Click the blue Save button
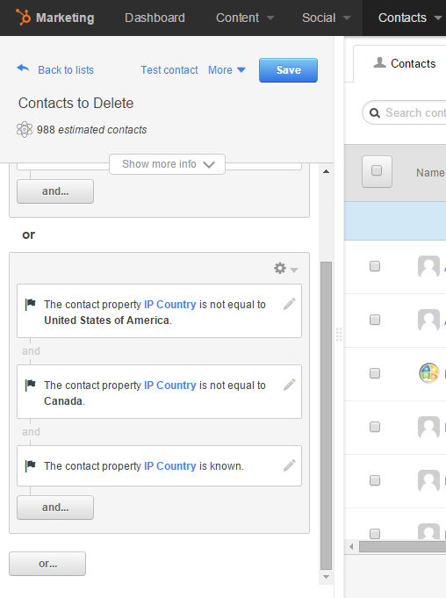The width and height of the screenshot is (446, 598). tap(288, 70)
